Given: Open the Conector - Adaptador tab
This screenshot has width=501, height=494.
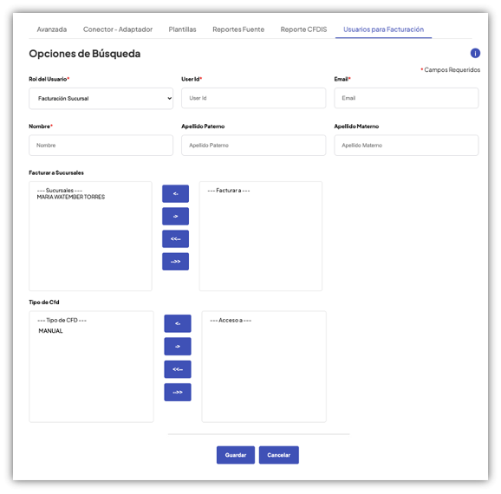Looking at the screenshot, I should point(118,29).
